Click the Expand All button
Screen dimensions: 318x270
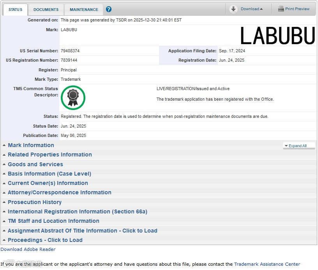click(299, 146)
